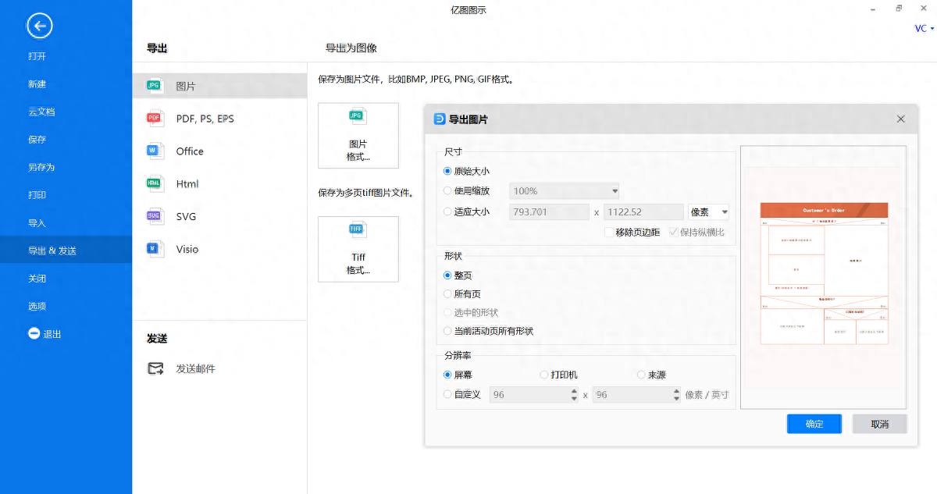Viewport: 937px width, 494px height.
Task: Go to the 打印 menu item
Action: 37,195
